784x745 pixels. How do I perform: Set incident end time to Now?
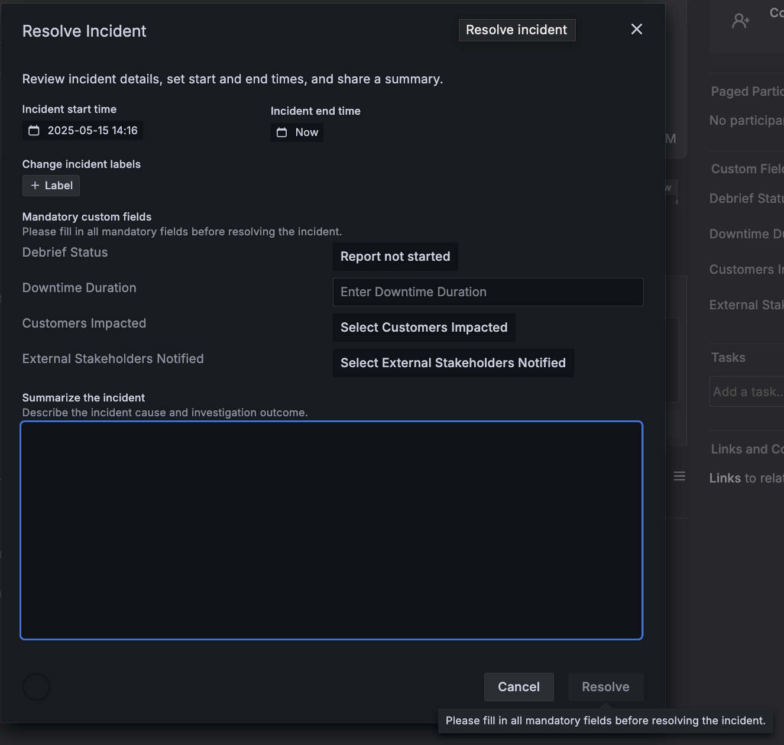[297, 132]
